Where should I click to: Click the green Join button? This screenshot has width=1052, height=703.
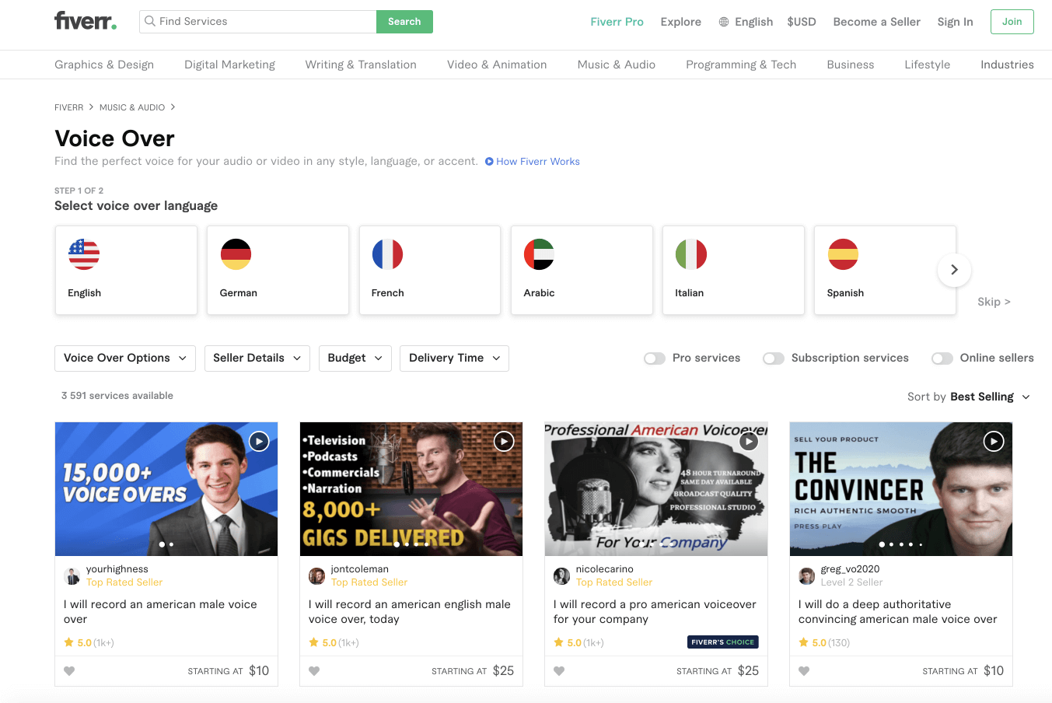pyautogui.click(x=1012, y=22)
